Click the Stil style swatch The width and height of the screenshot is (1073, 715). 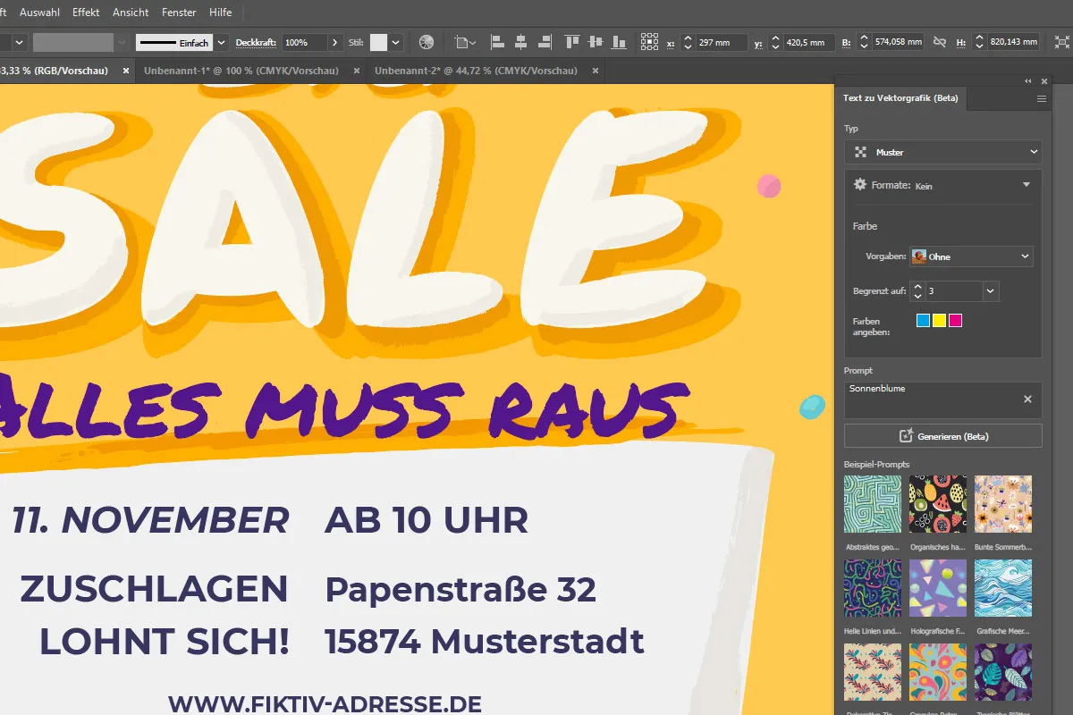379,42
